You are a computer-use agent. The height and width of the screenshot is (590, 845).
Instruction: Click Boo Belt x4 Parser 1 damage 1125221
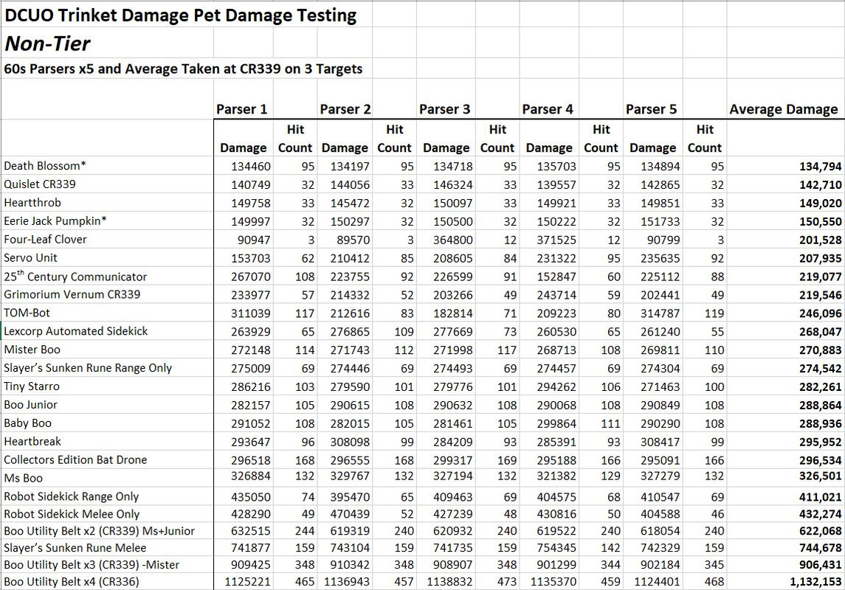247,582
